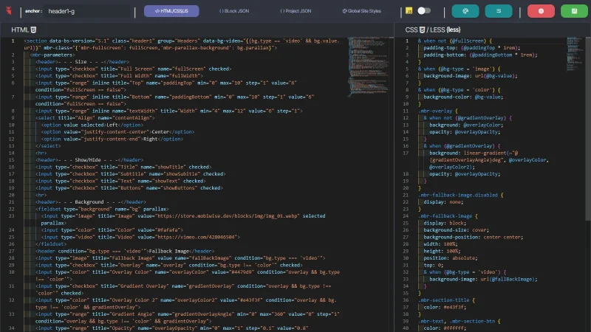The height and width of the screenshot is (332, 591).
Task: Click the image URL 'img_01.webp' line
Action: tap(183, 219)
